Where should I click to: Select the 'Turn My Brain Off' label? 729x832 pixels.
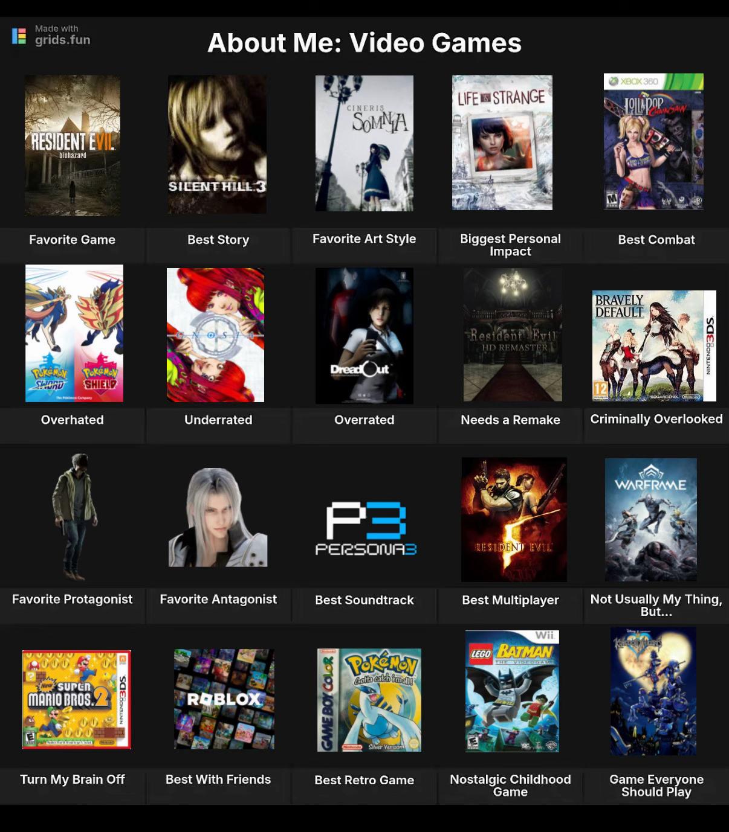(x=73, y=779)
